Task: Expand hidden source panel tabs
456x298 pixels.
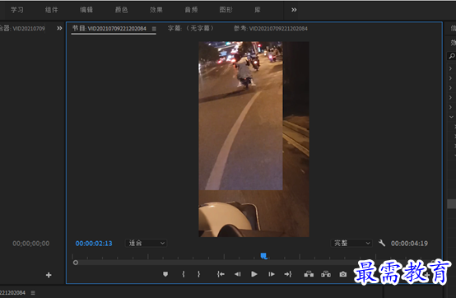Action: [59, 28]
